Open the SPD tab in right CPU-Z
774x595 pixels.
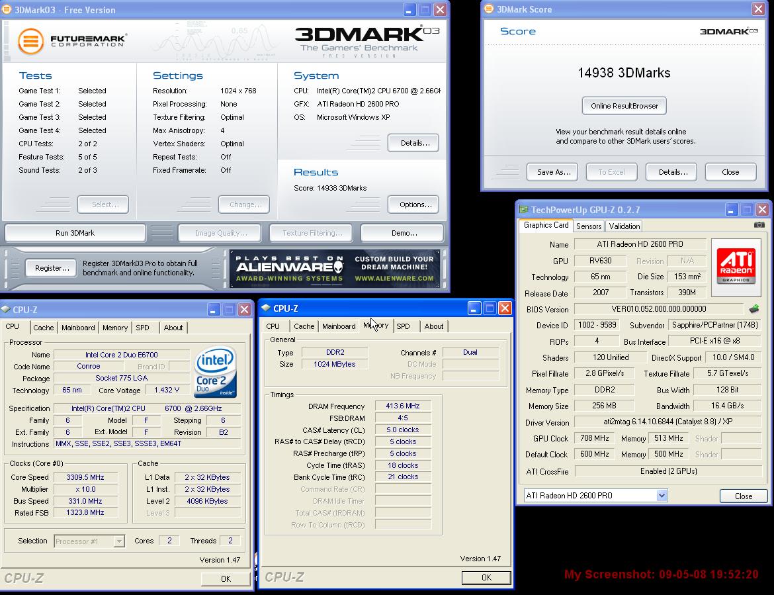(x=404, y=326)
